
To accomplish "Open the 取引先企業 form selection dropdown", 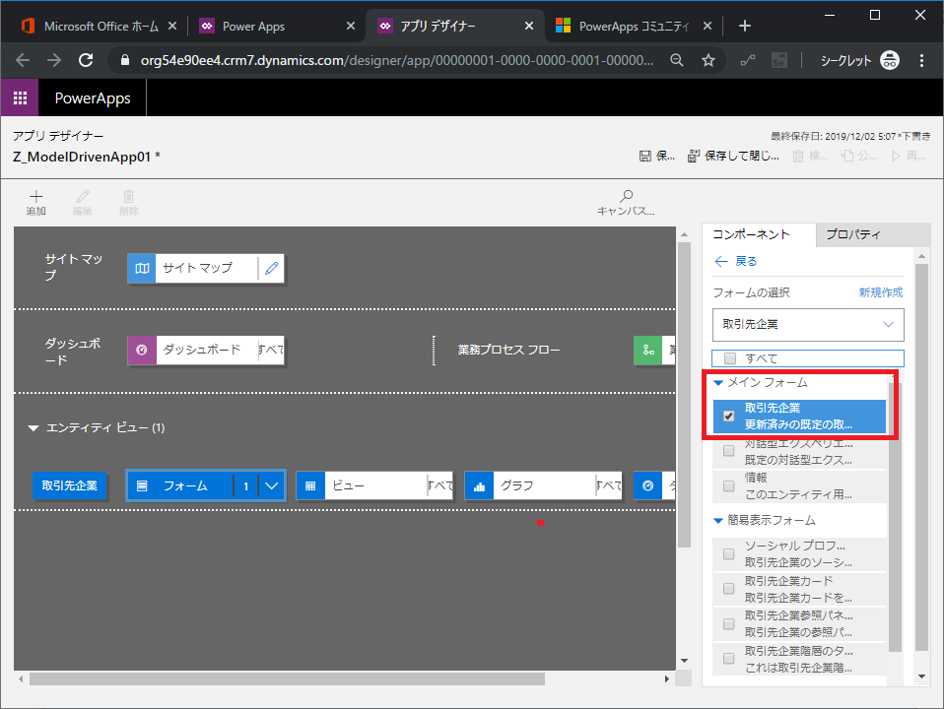I will pos(808,324).
